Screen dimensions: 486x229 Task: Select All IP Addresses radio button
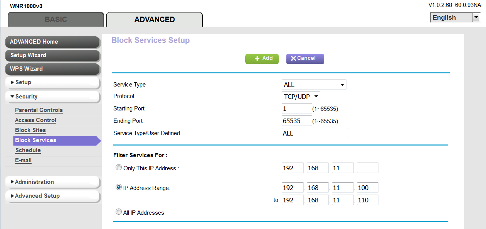tap(119, 212)
